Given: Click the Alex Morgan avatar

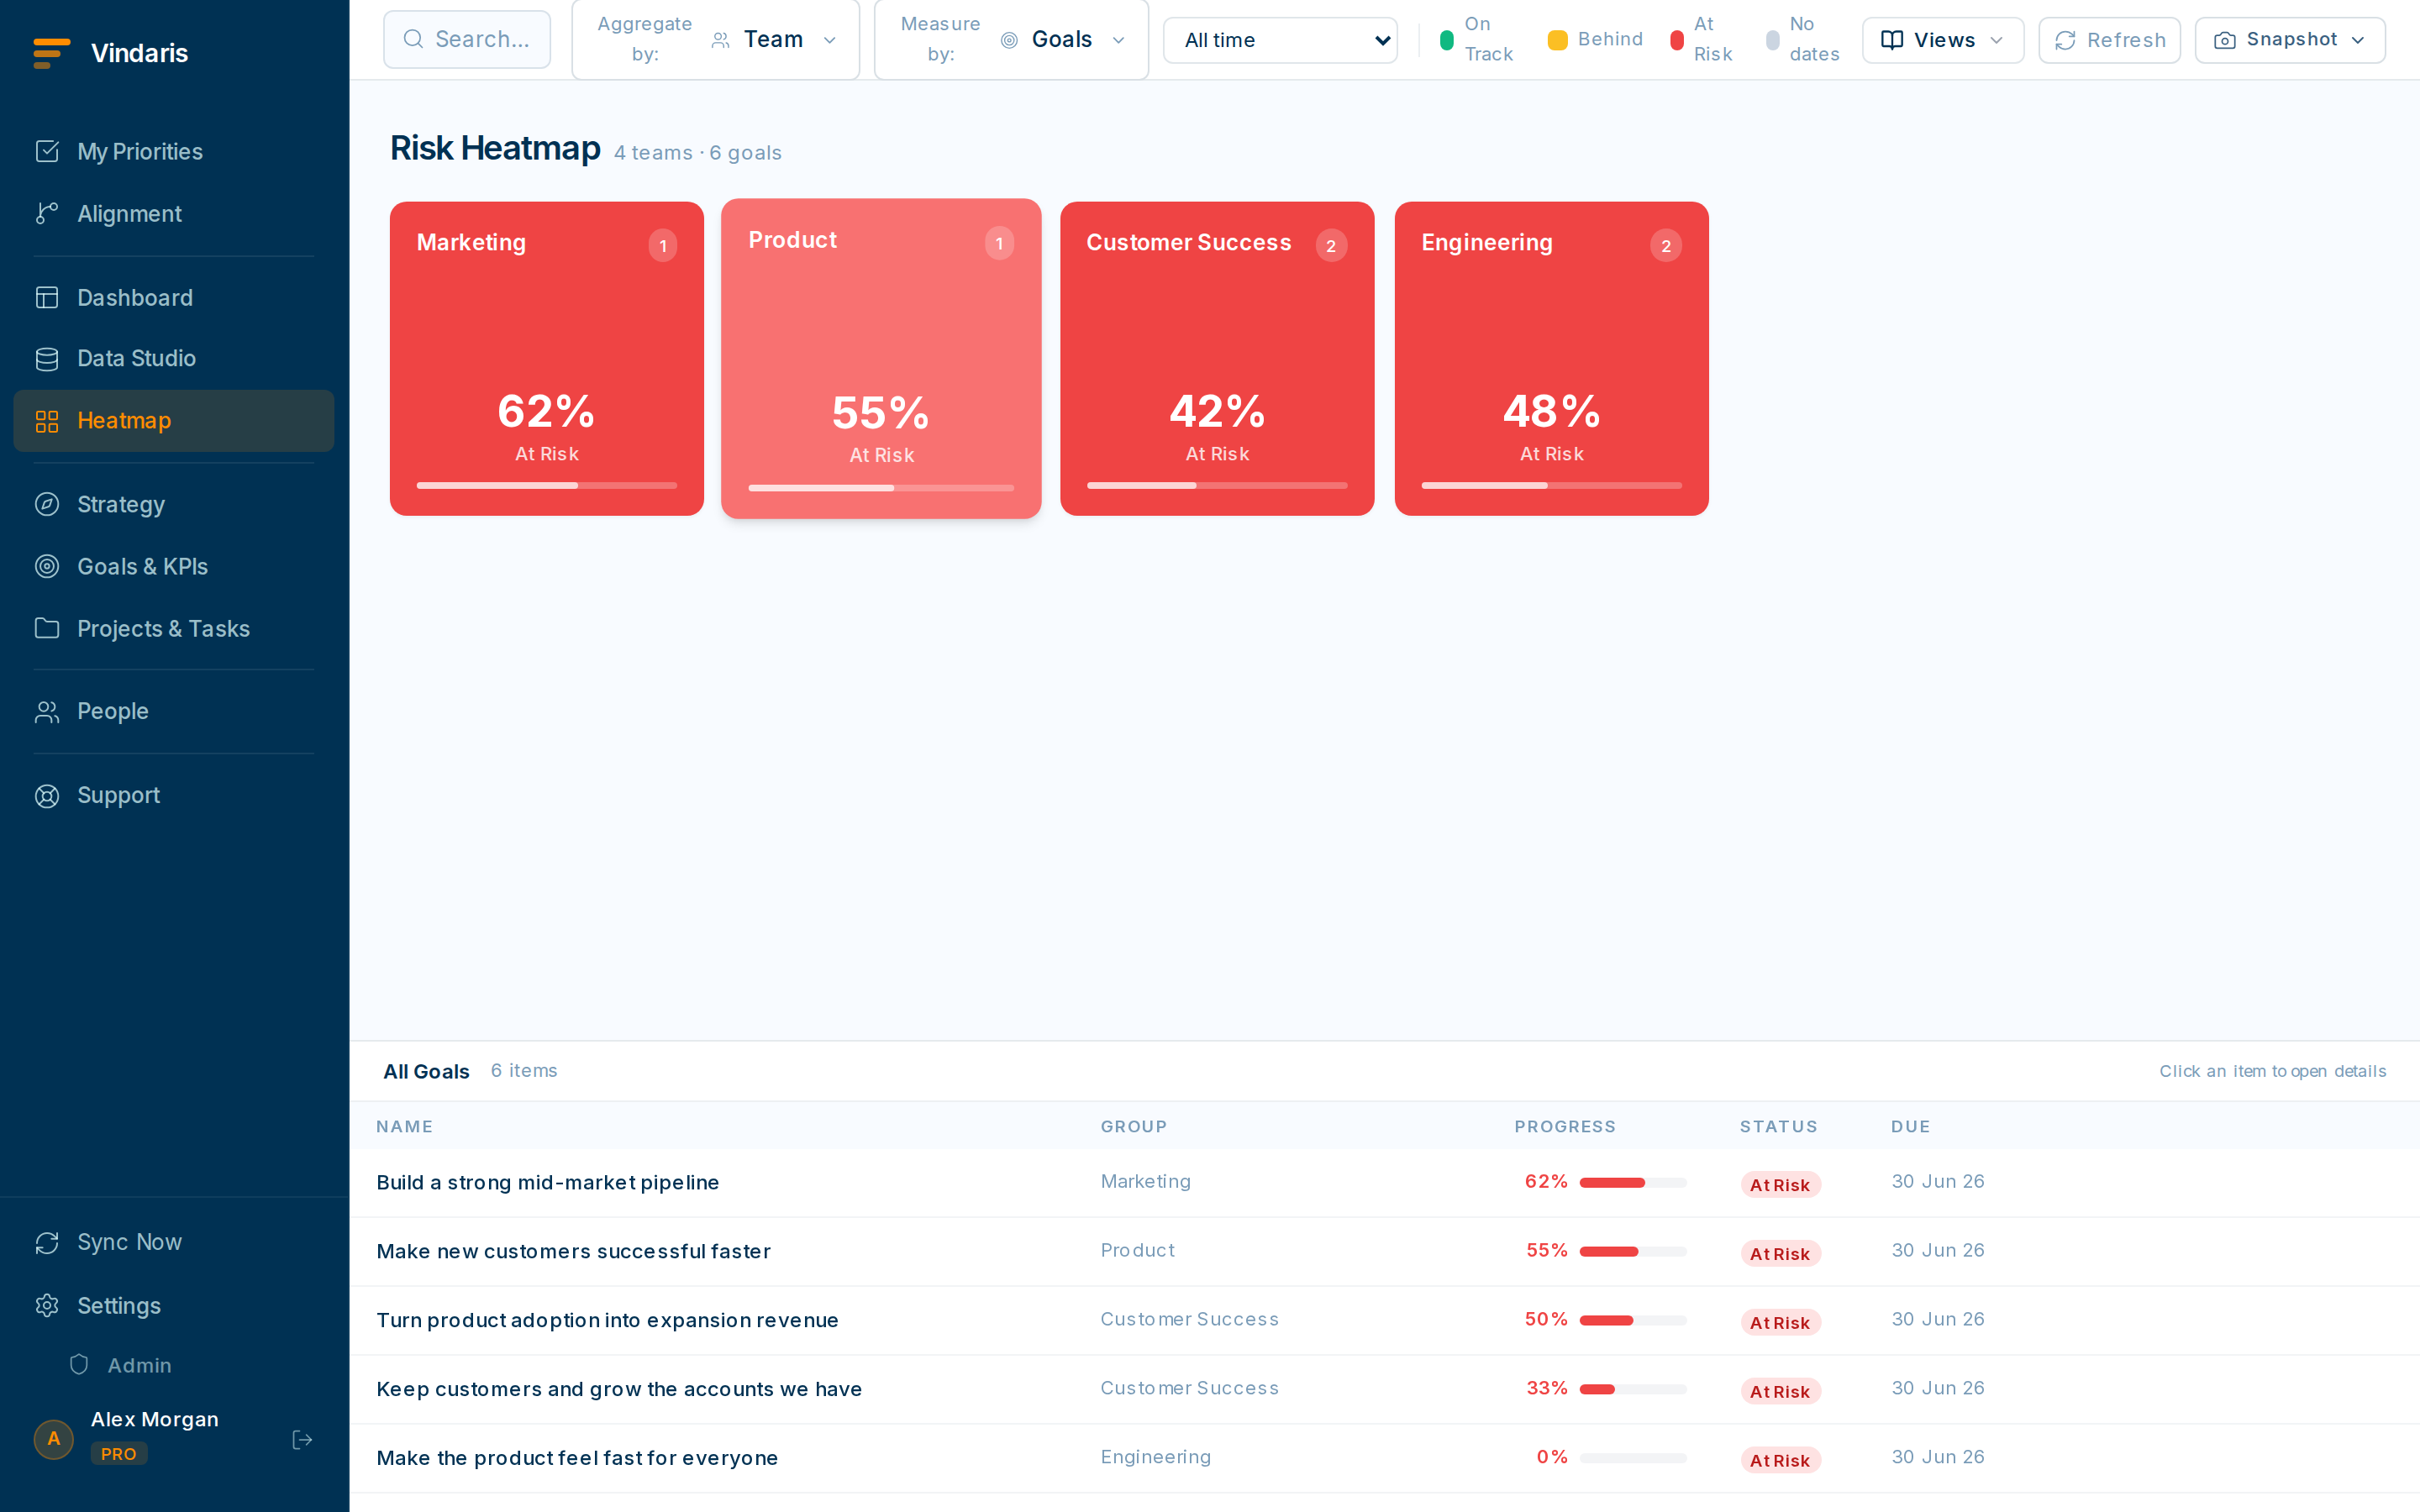Looking at the screenshot, I should point(54,1439).
